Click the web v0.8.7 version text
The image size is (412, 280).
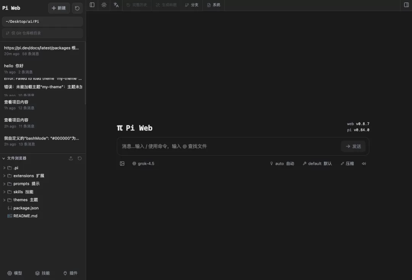[358, 124]
